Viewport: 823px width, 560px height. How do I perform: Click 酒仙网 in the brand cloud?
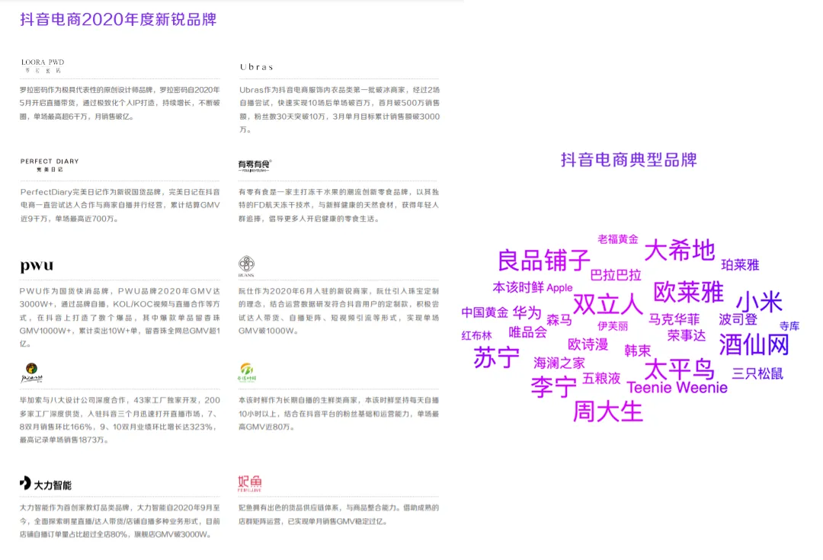754,345
